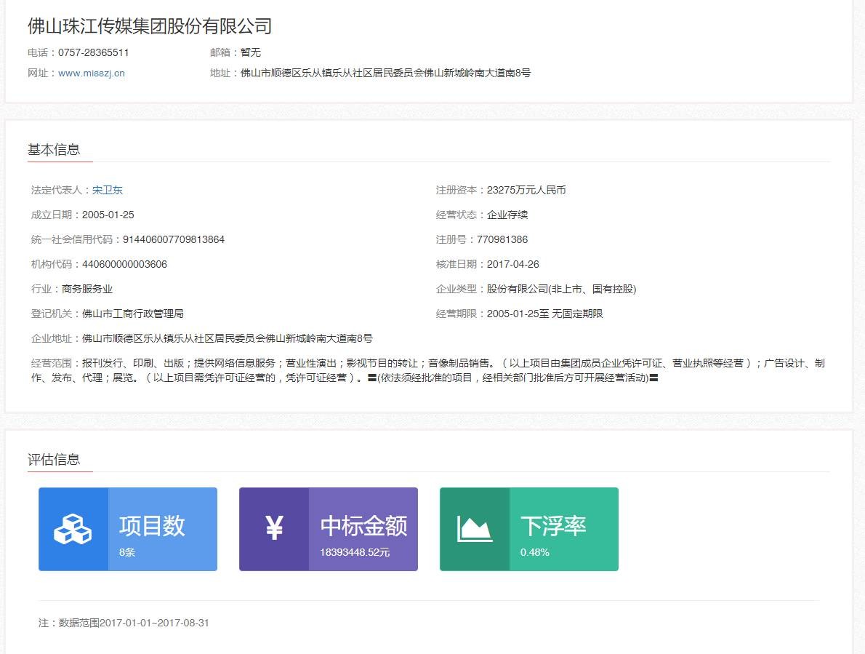Click the note 数据范围2017-01-01~2017-08-31

point(134,623)
